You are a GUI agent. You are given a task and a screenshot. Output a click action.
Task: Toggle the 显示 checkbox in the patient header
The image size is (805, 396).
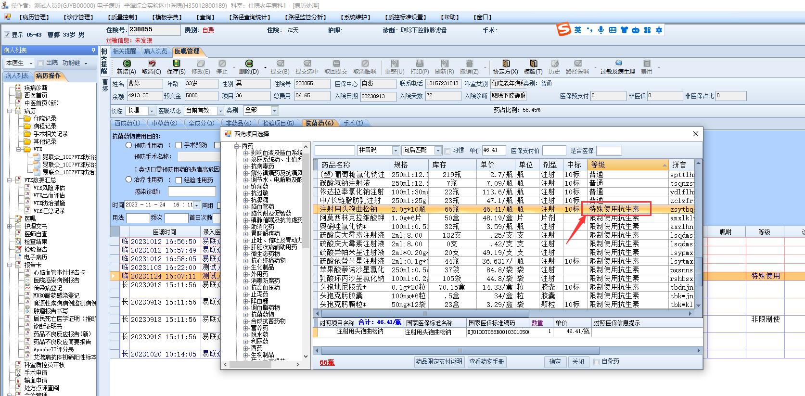tap(7, 35)
